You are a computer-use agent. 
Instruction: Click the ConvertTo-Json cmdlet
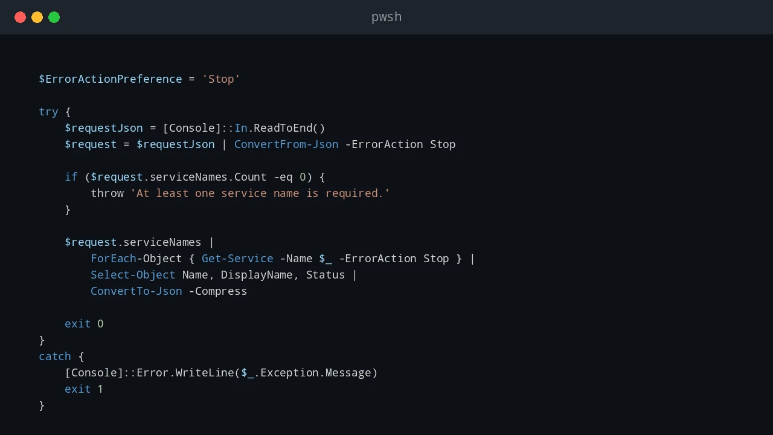point(136,291)
